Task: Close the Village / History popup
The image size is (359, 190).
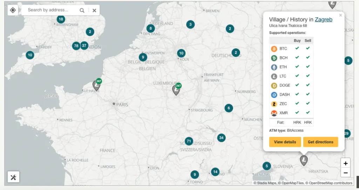Action: pos(340,15)
